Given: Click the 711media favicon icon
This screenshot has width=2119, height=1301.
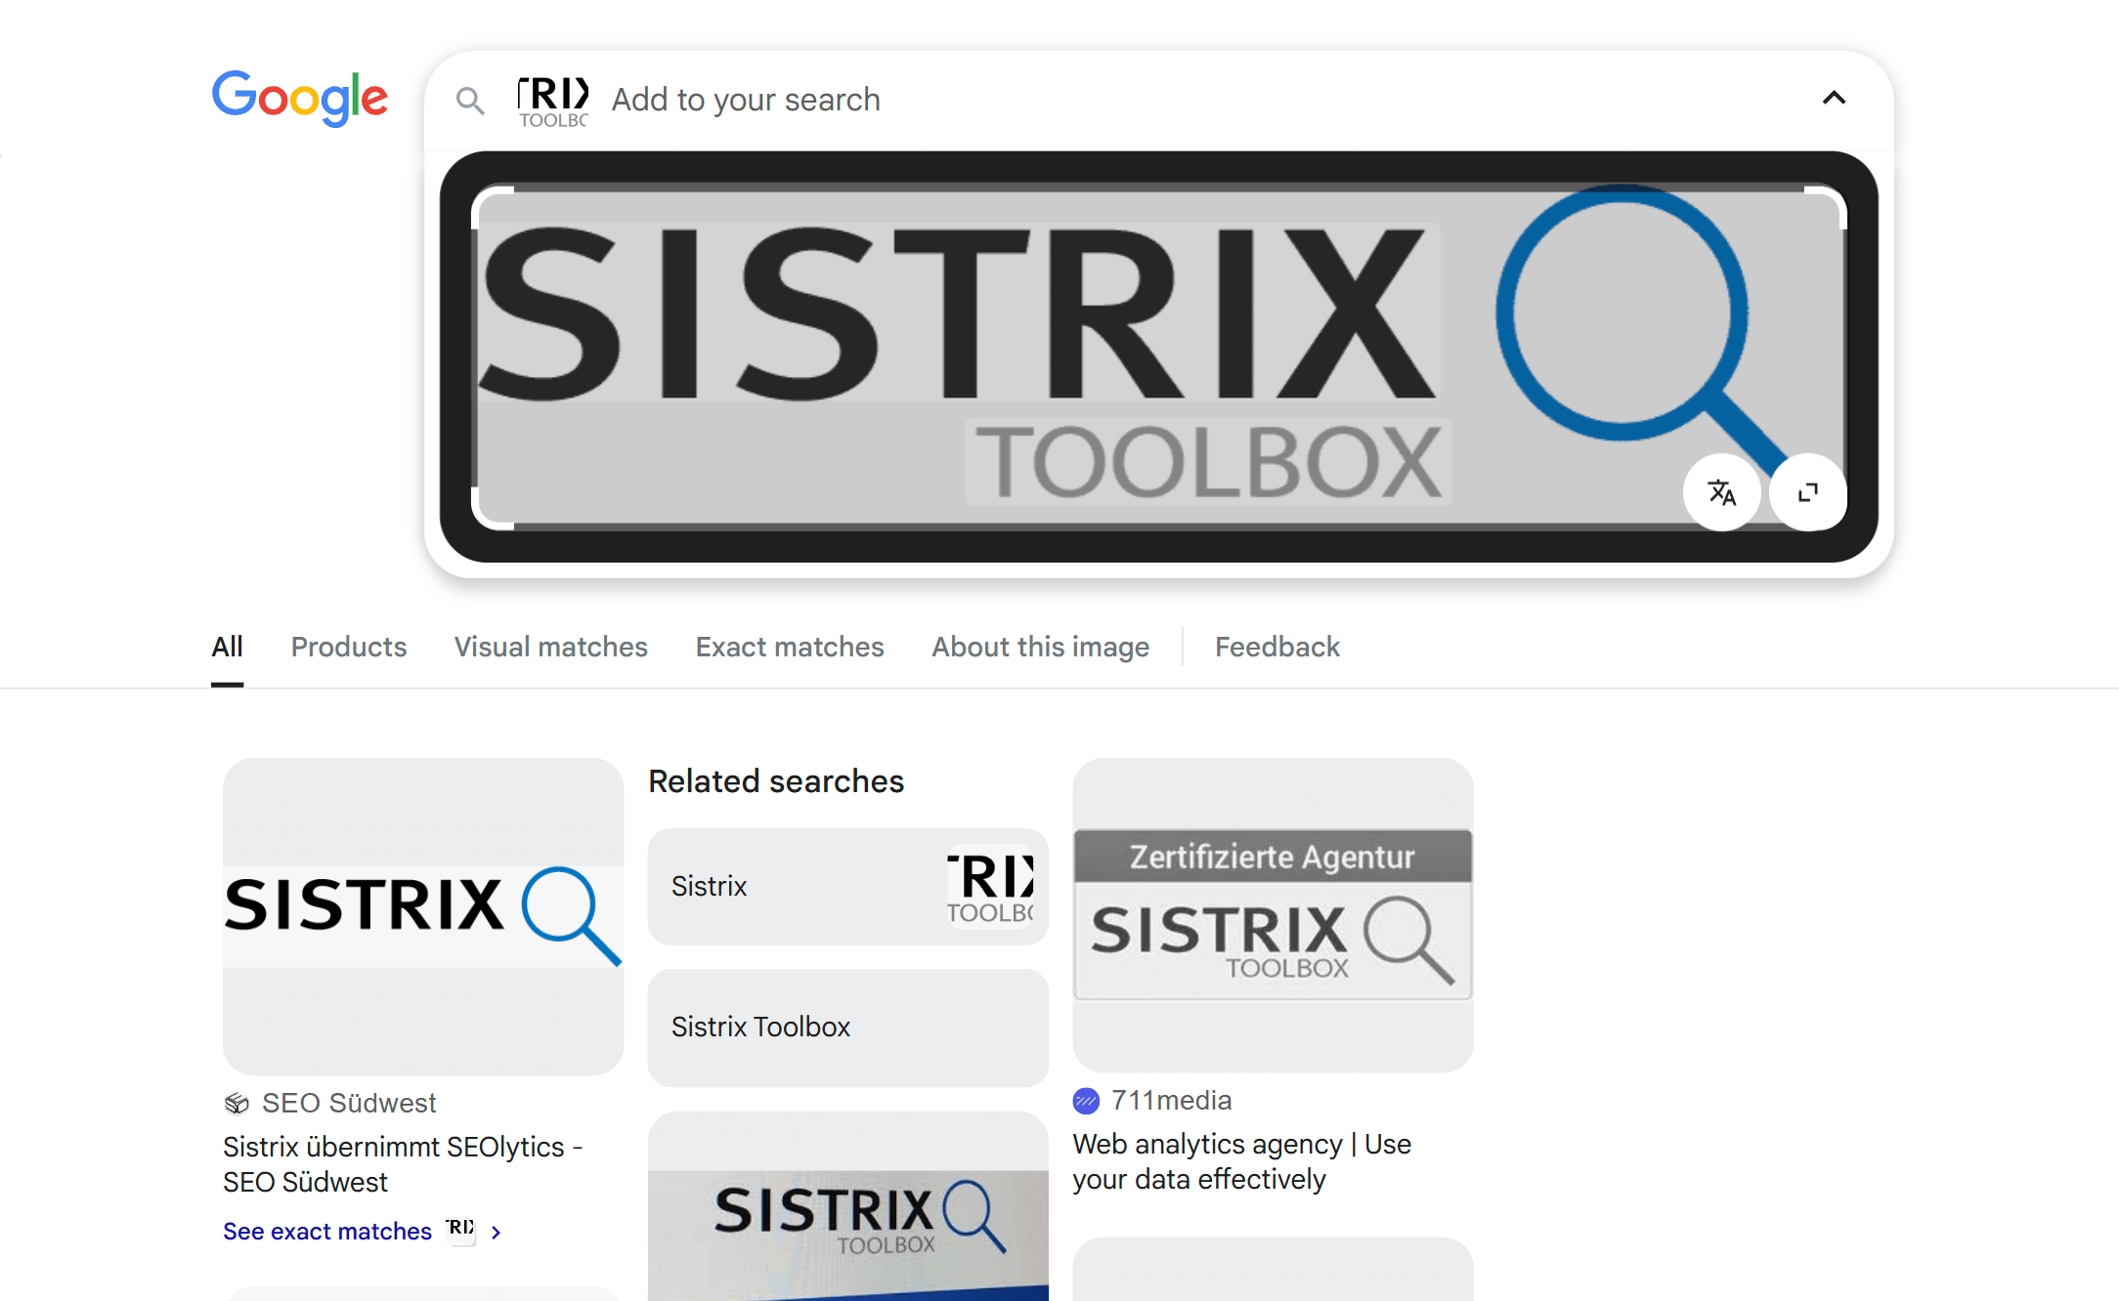Looking at the screenshot, I should [1086, 1101].
